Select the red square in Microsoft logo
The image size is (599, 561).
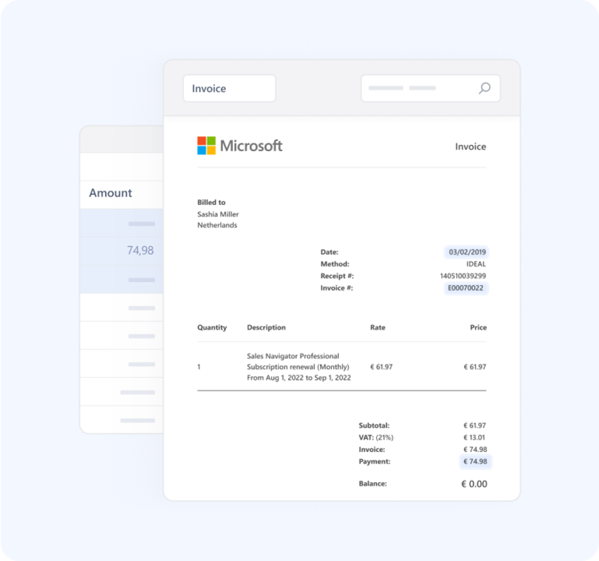pos(203,140)
